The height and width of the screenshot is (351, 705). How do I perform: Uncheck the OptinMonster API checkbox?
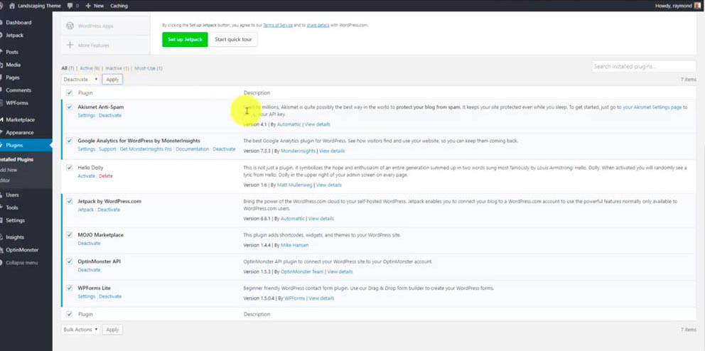pos(69,261)
